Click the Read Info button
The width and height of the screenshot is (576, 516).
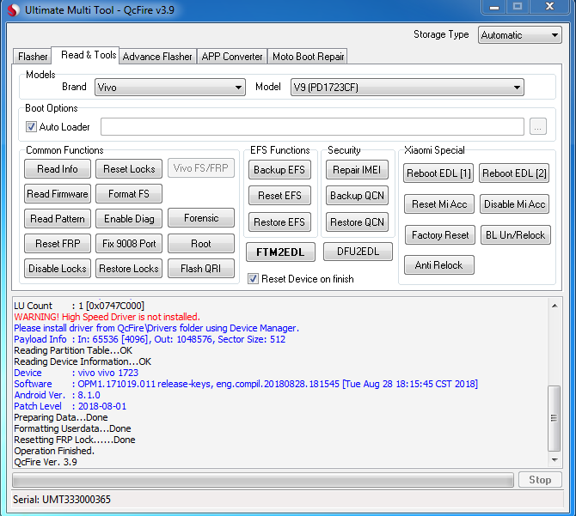point(58,168)
